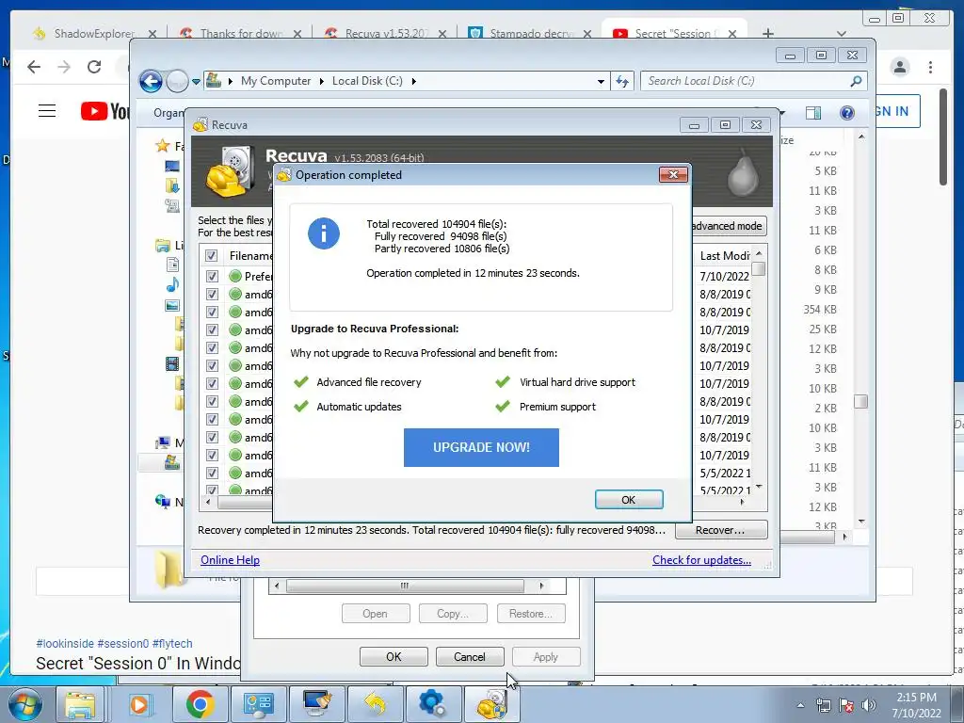Image resolution: width=964 pixels, height=723 pixels.
Task: Open Chrome from the taskbar
Action: 200,704
